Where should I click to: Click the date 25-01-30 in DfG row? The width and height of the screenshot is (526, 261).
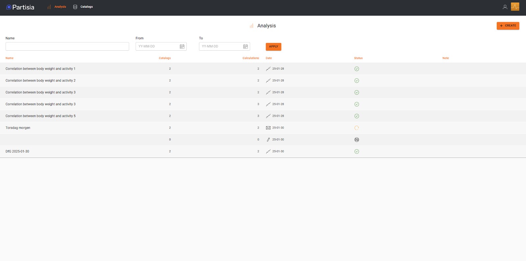coord(278,152)
